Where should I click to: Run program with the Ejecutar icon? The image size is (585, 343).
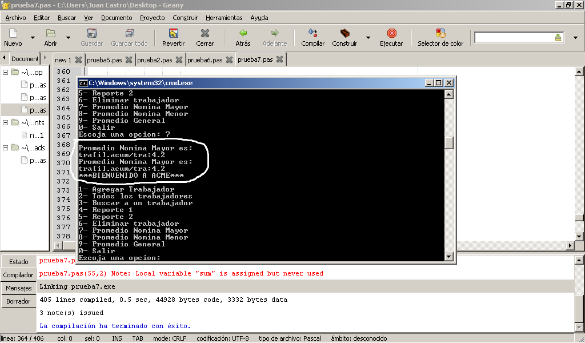click(x=391, y=33)
